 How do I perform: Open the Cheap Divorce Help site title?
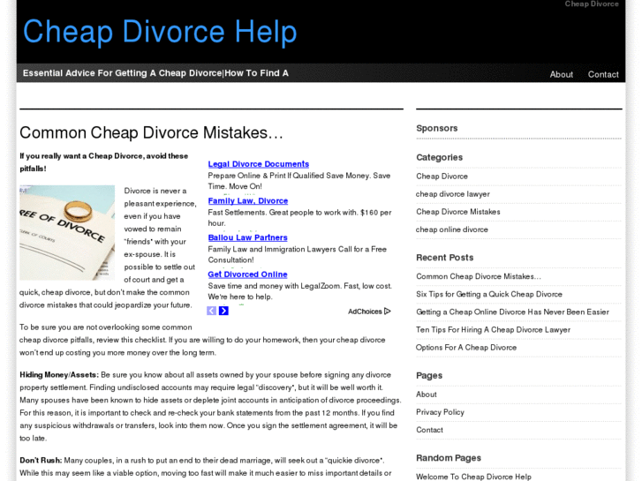click(160, 32)
